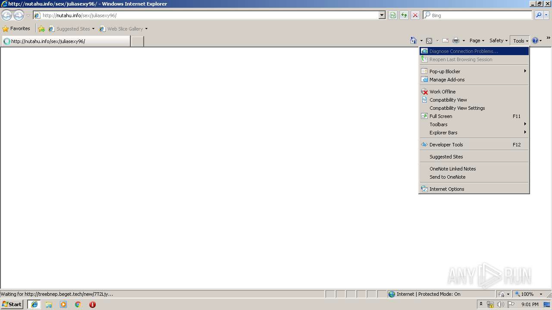
Task: Click the Home icon in command bar
Action: coord(414,40)
